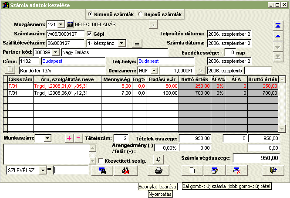This screenshot has width=290, height=198.
Task: Toggle Közvetített szolg. checkbox
Action: (101, 160)
